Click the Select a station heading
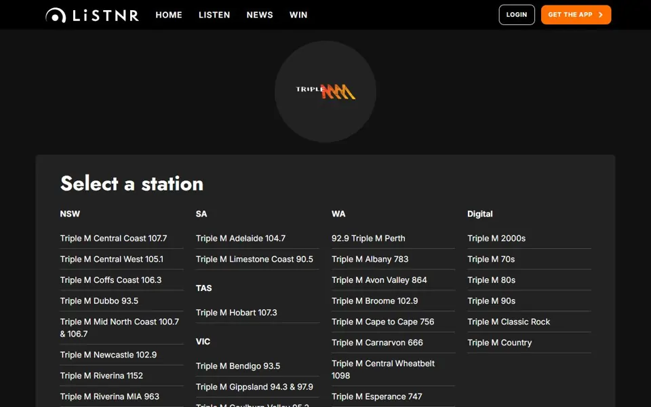Viewport: 651px width, 407px height. [x=132, y=184]
